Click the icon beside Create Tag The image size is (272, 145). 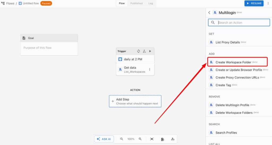tap(211, 85)
